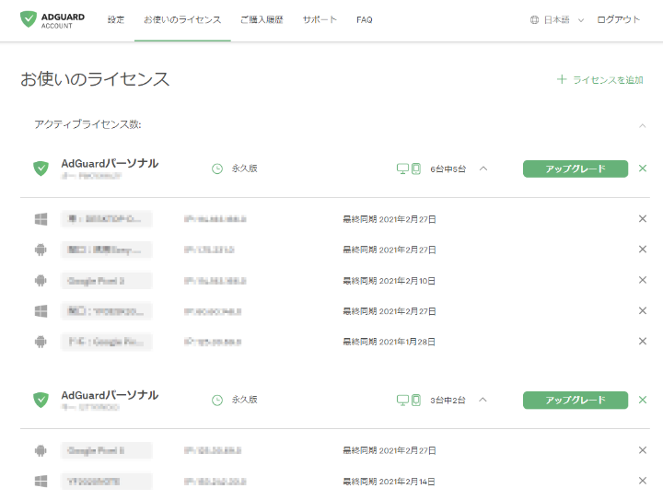
Task: Collapse the 3台中2台 device list
Action: (x=483, y=400)
